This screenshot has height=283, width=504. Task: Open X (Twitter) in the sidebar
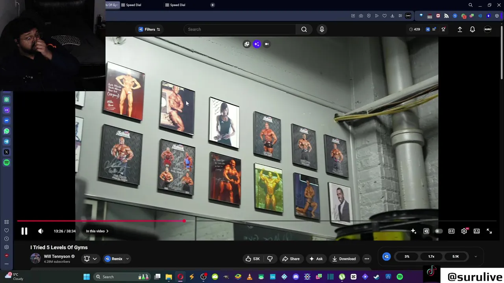pyautogui.click(x=6, y=152)
